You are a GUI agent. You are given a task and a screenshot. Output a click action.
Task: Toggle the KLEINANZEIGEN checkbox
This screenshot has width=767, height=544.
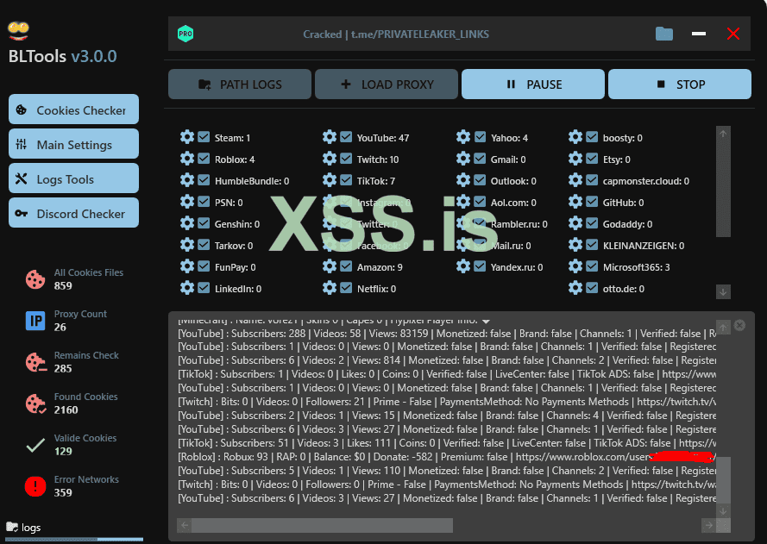pos(592,245)
